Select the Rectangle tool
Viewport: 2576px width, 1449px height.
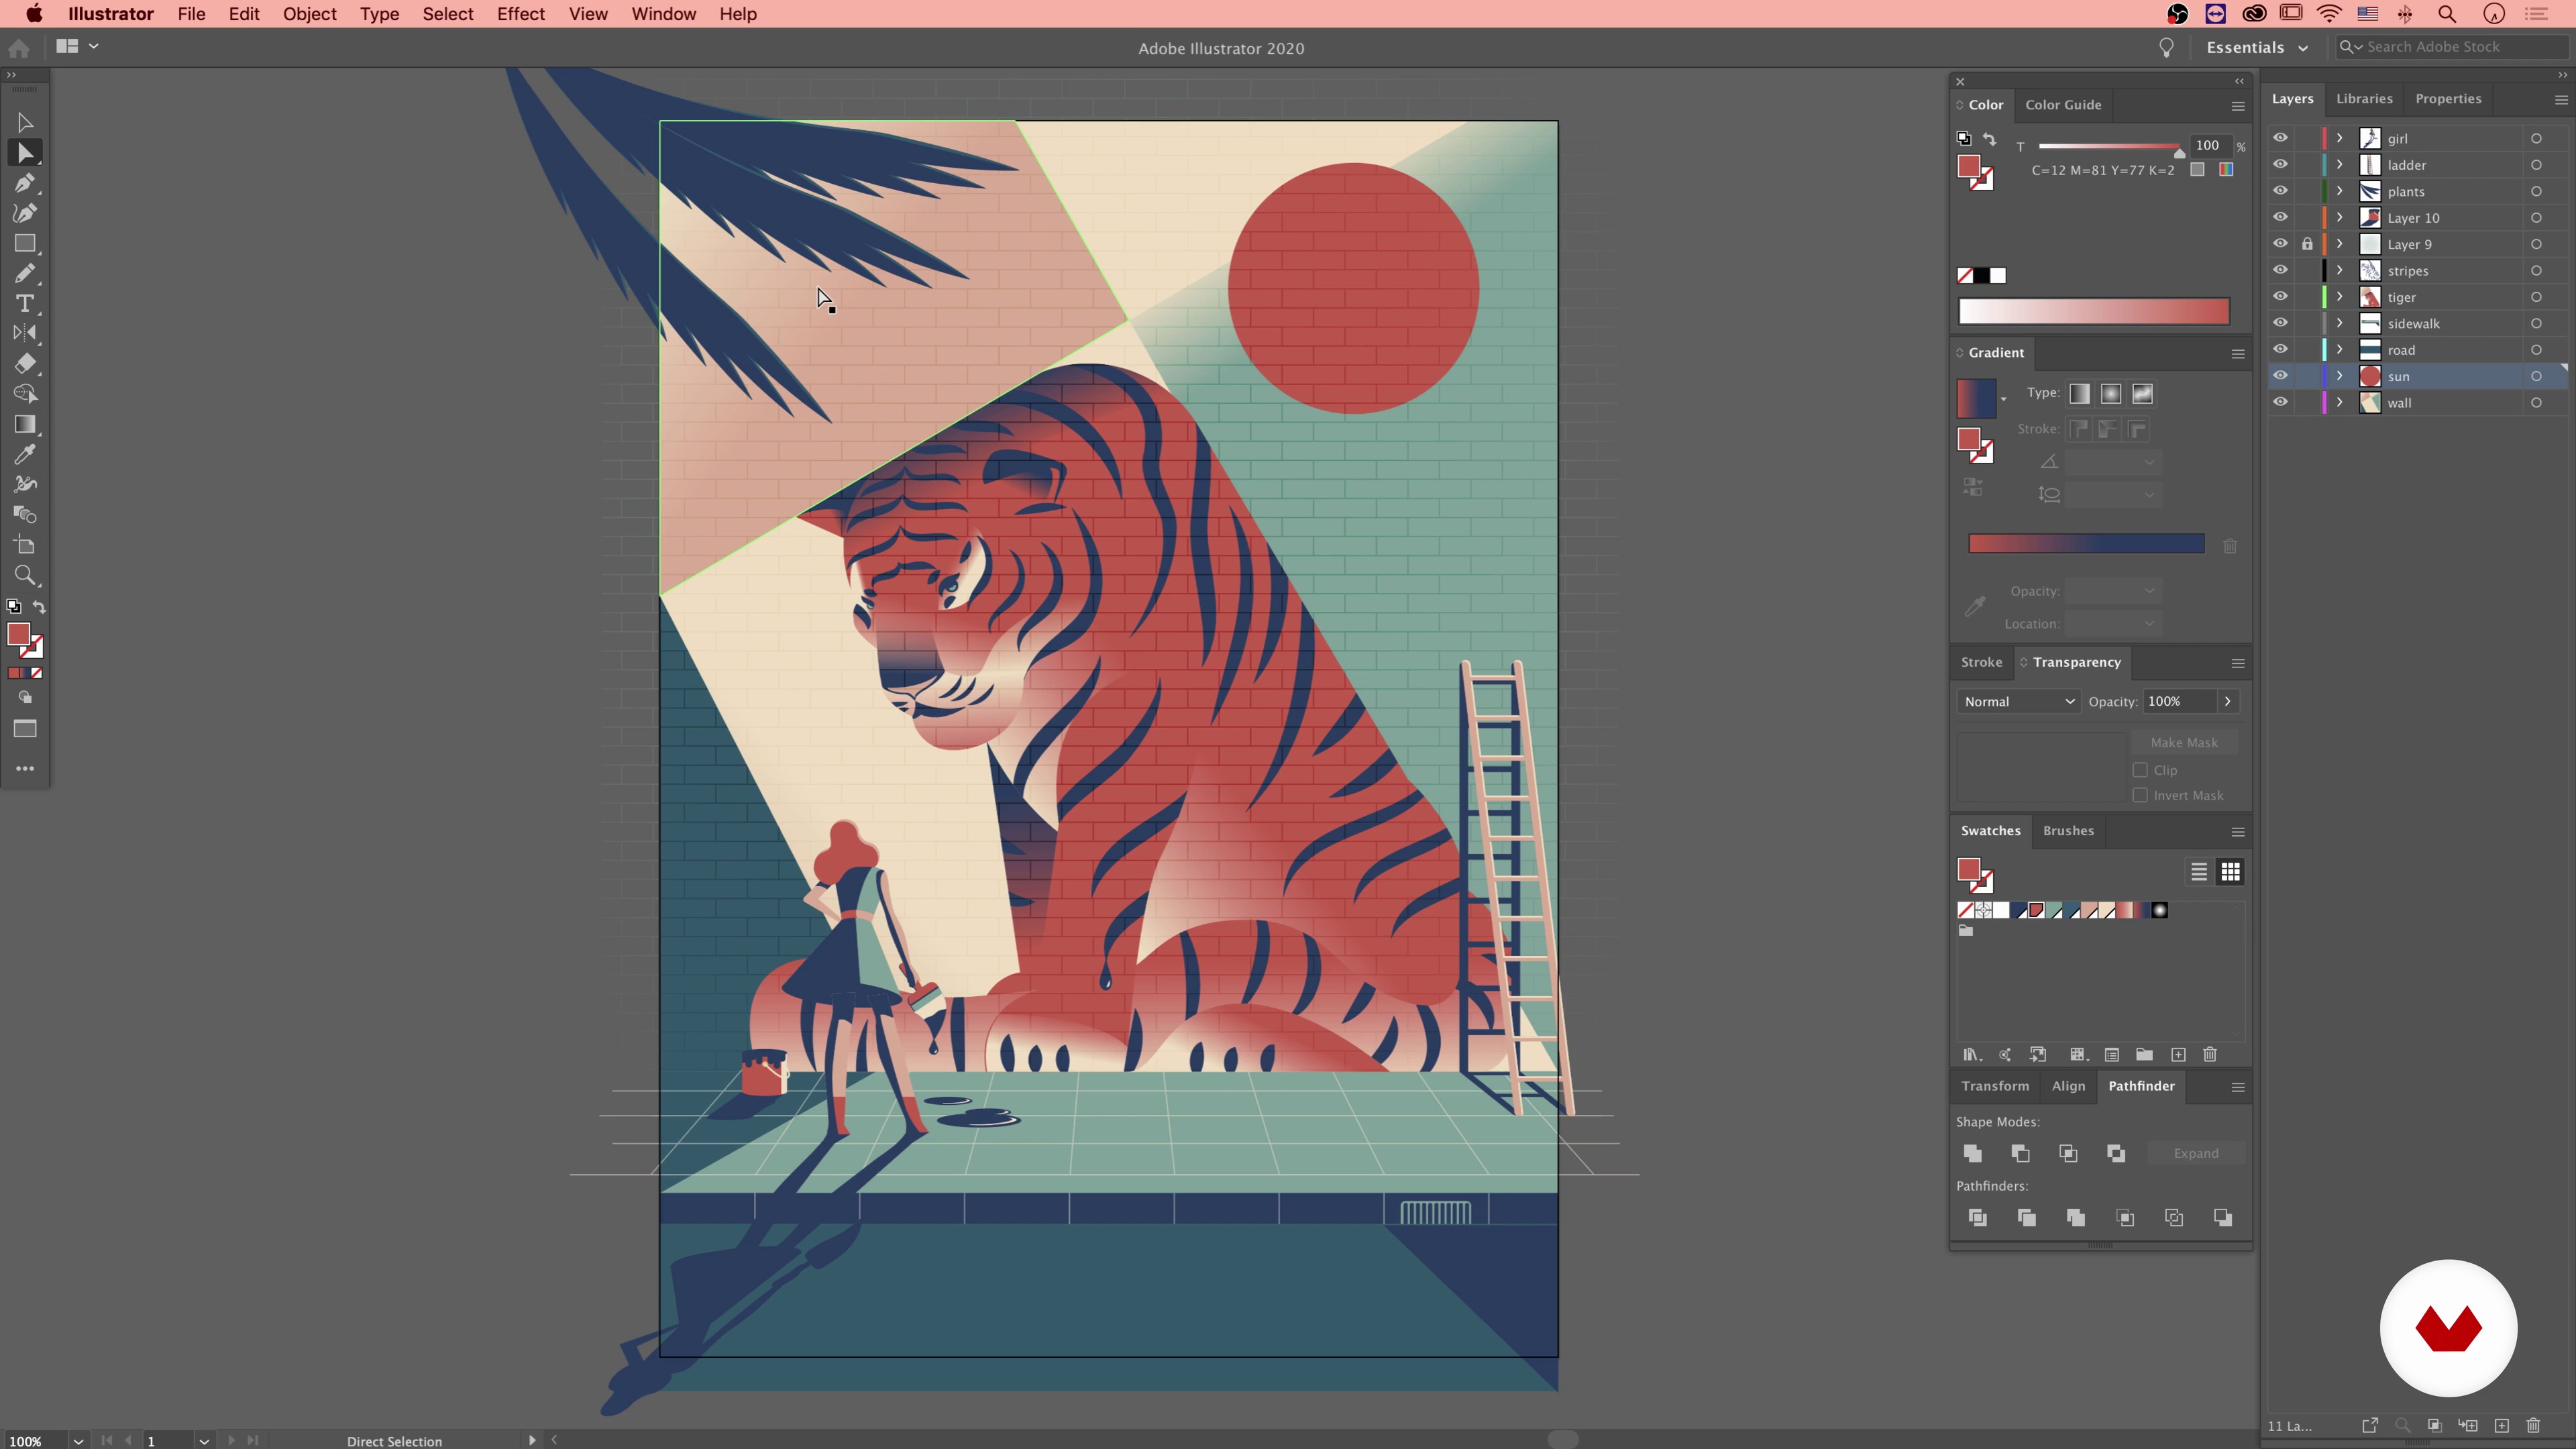coord(25,244)
